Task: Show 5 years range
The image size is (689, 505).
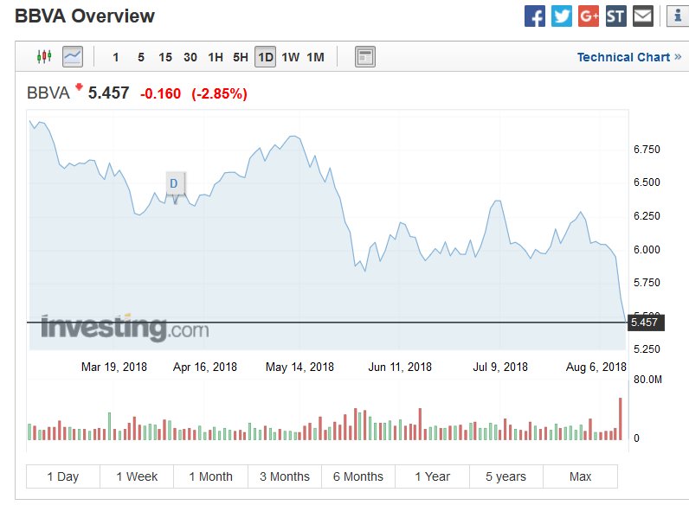Action: [x=506, y=476]
